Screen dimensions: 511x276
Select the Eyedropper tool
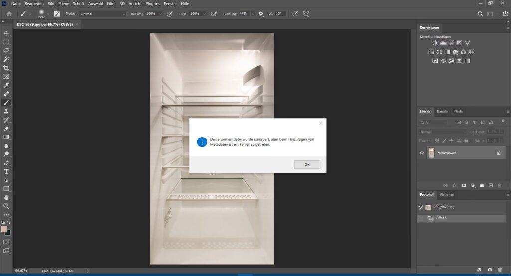pyautogui.click(x=6, y=85)
